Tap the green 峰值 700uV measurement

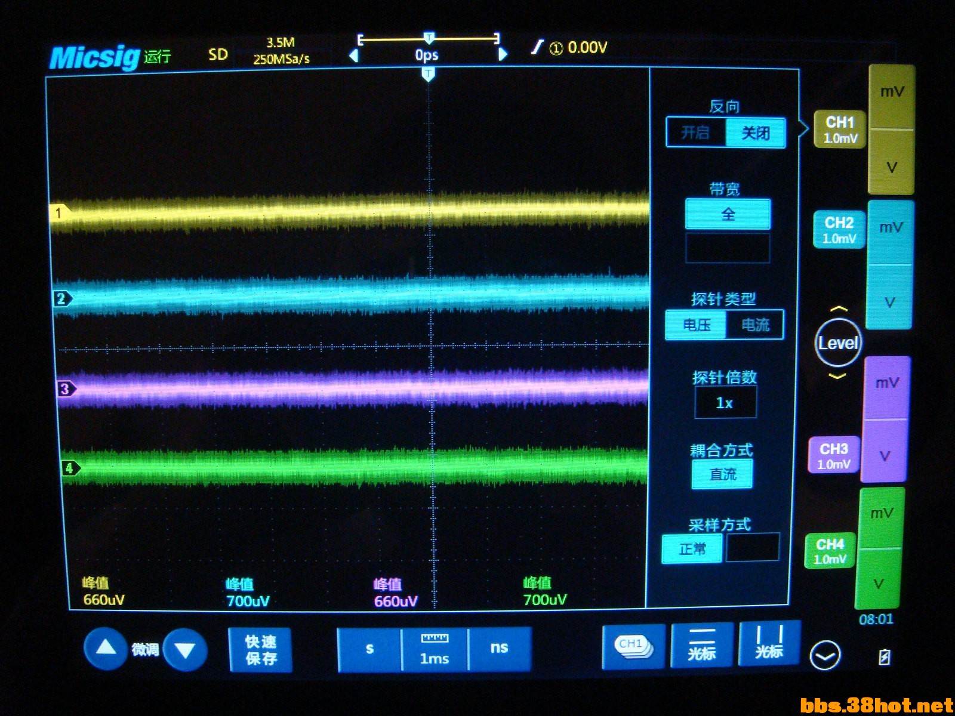pos(544,591)
